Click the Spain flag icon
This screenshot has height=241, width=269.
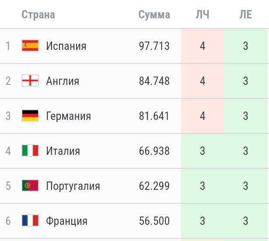[x=30, y=45]
